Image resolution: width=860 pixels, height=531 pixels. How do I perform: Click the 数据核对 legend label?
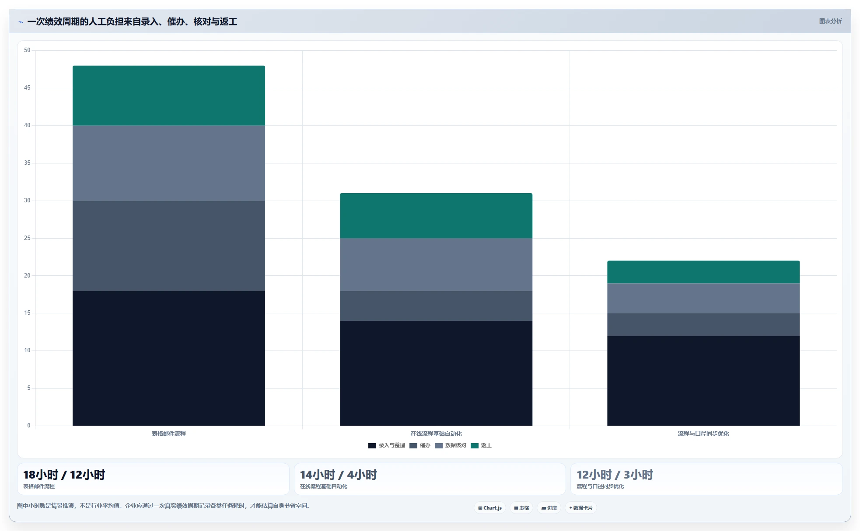[455, 445]
